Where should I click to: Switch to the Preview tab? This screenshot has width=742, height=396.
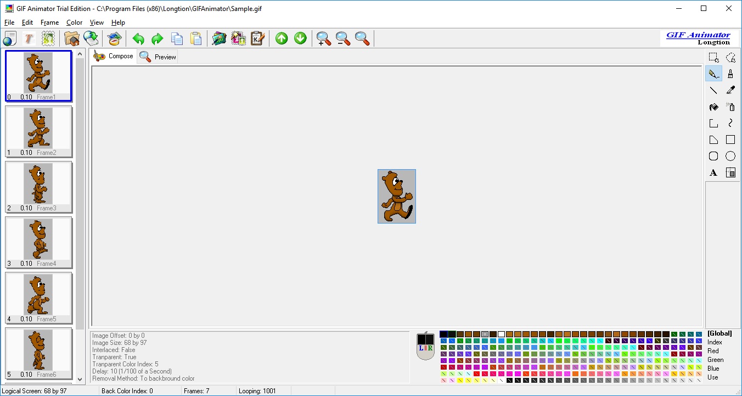tap(158, 57)
